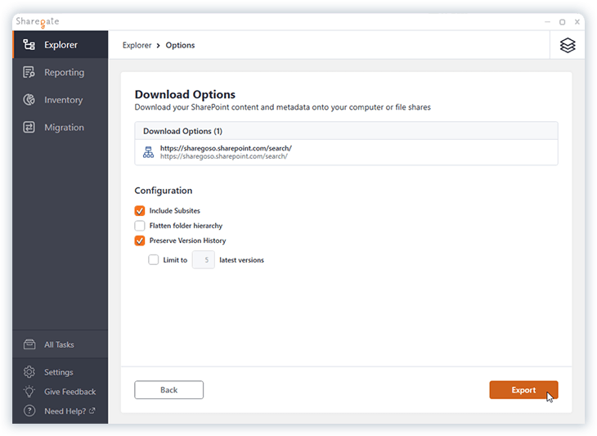
Task: Uncheck Include Subsites
Action: [140, 210]
